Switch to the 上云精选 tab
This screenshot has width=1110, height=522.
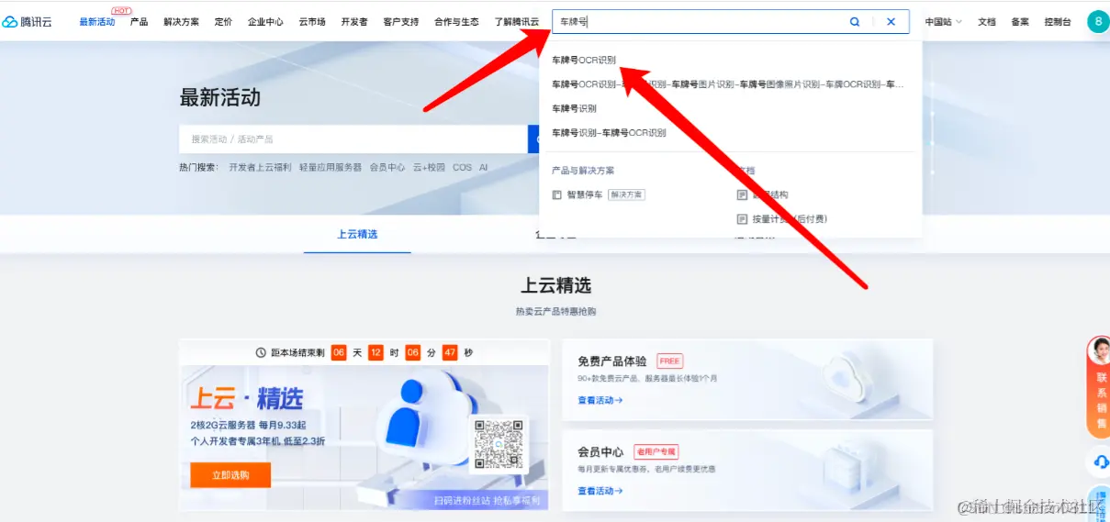pyautogui.click(x=357, y=234)
